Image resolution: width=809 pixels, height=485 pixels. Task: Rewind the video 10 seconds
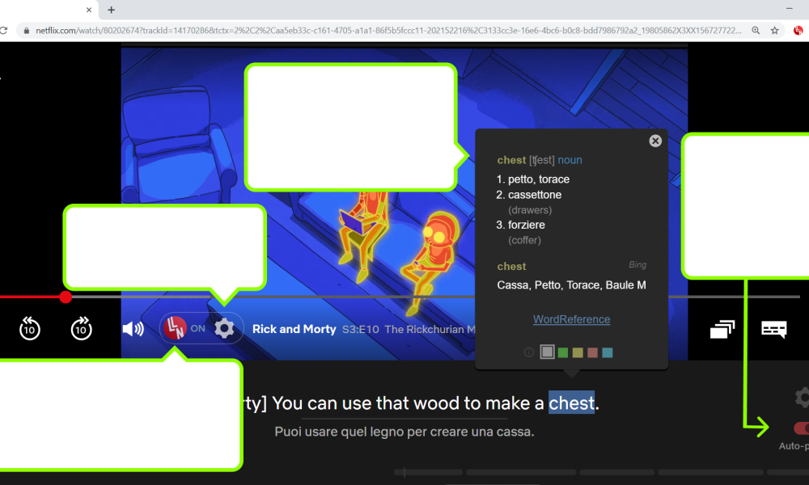pos(29,328)
